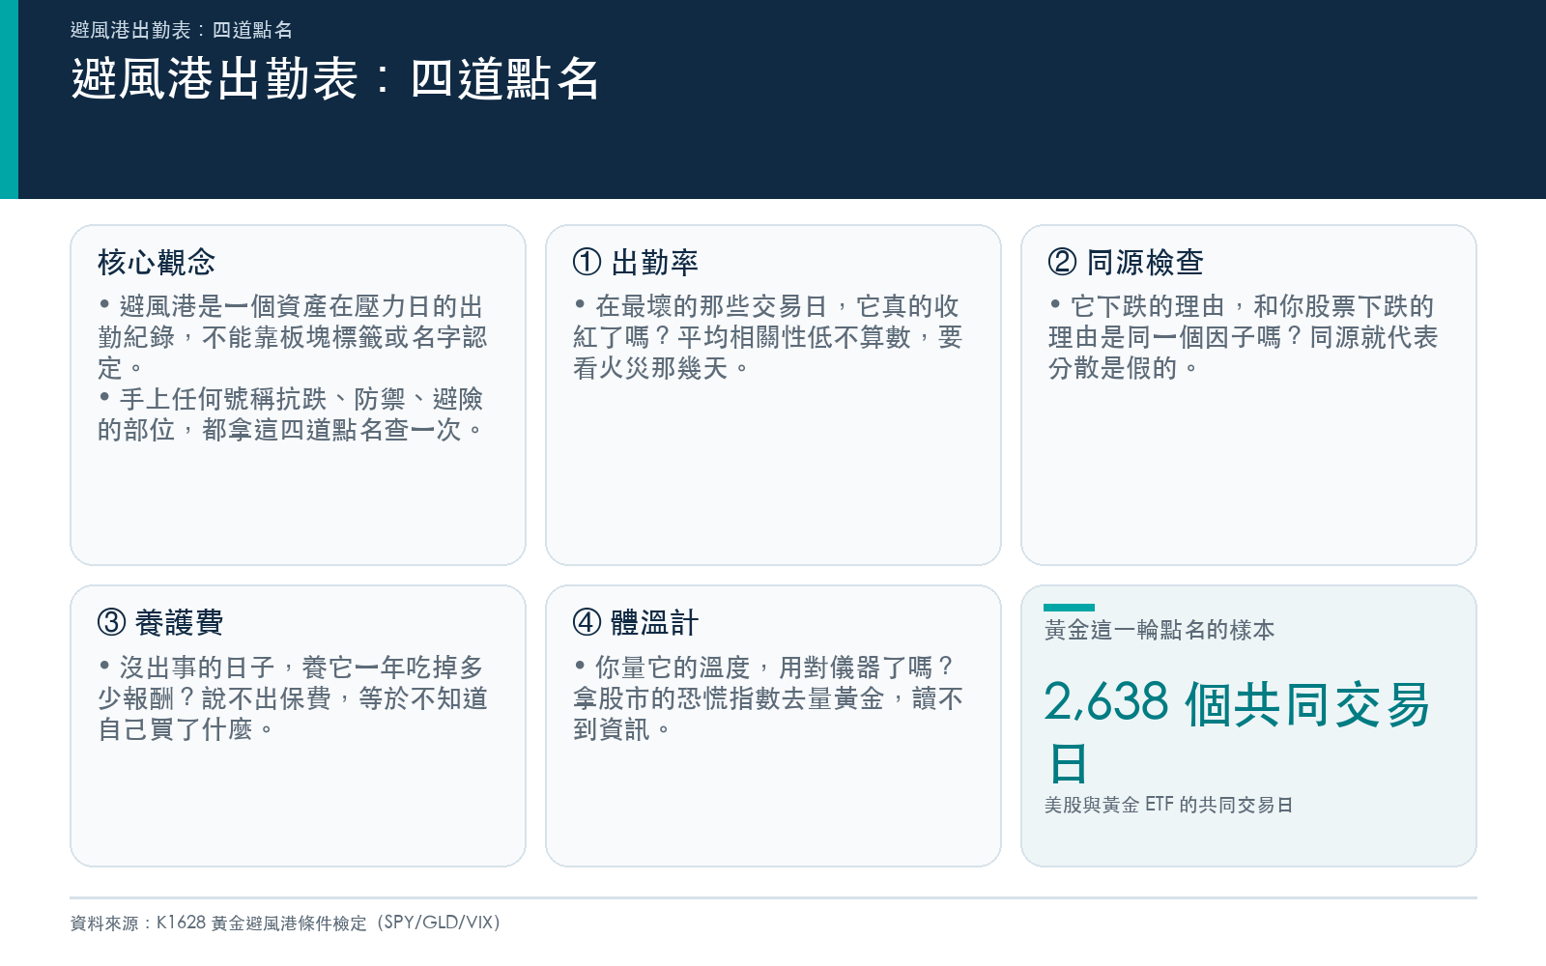1546x966 pixels.
Task: Select the ④ 體溫計 heading
Action: click(x=636, y=622)
